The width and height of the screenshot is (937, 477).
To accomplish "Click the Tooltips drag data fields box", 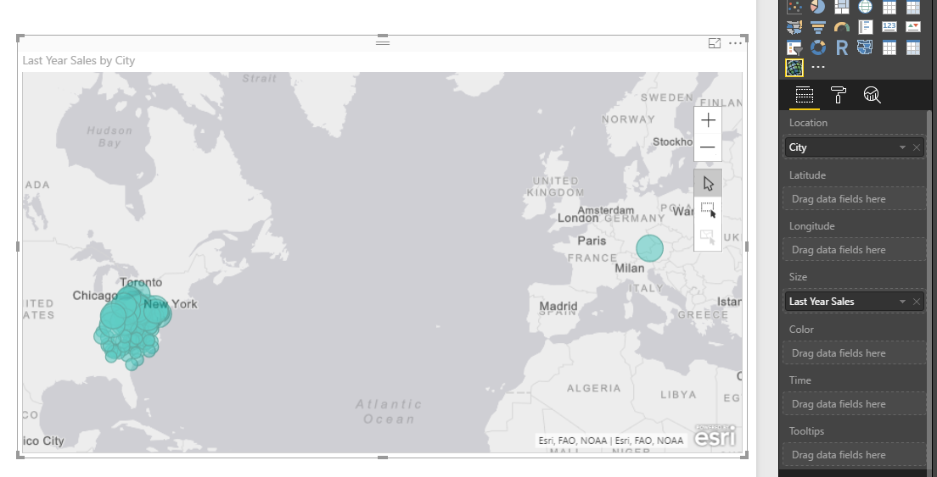I will [x=854, y=454].
